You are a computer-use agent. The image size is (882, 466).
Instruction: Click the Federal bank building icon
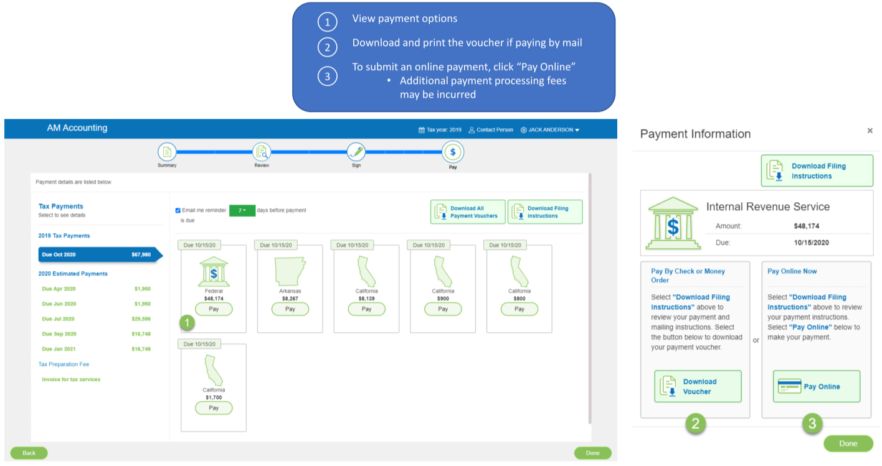coord(214,272)
